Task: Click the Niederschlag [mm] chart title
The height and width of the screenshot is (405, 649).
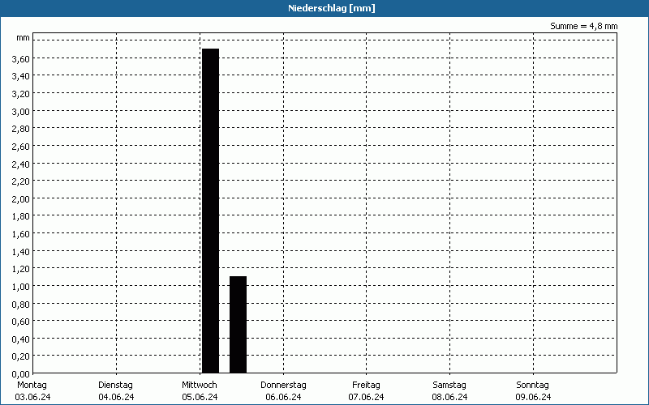Action: 332,8
